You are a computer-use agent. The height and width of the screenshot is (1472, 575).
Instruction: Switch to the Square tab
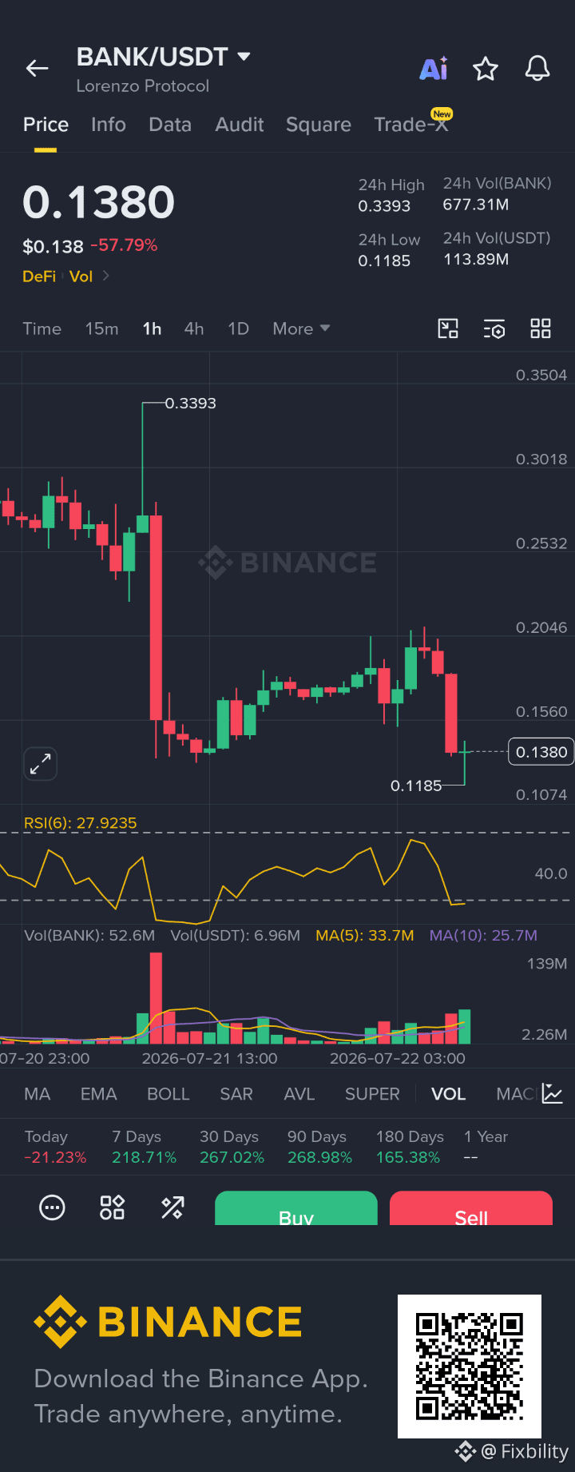[319, 125]
